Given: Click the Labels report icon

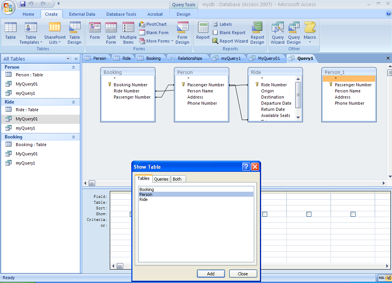Looking at the screenshot, I should coord(222,24).
